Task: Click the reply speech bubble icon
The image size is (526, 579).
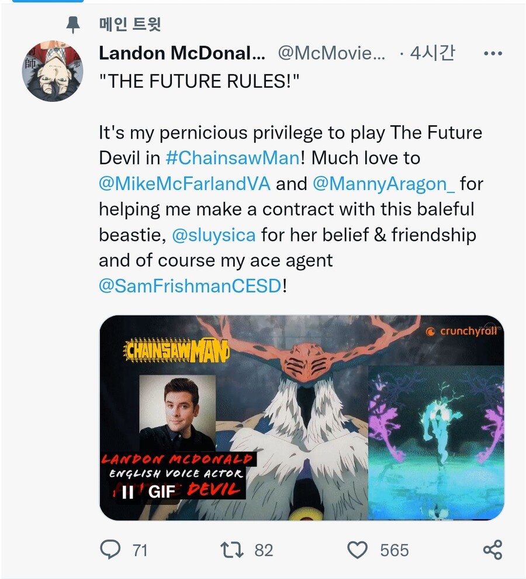Action: (110, 549)
